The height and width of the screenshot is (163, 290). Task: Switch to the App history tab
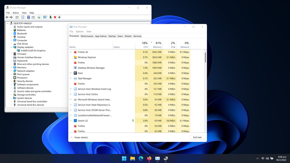click(x=101, y=36)
